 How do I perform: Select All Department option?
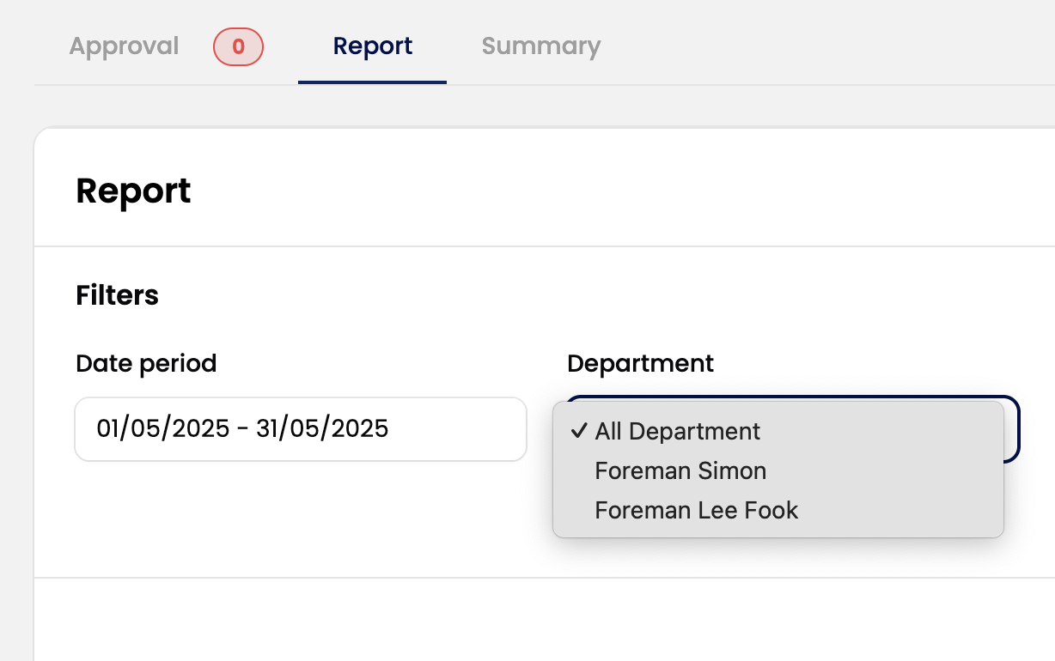pyautogui.click(x=677, y=431)
